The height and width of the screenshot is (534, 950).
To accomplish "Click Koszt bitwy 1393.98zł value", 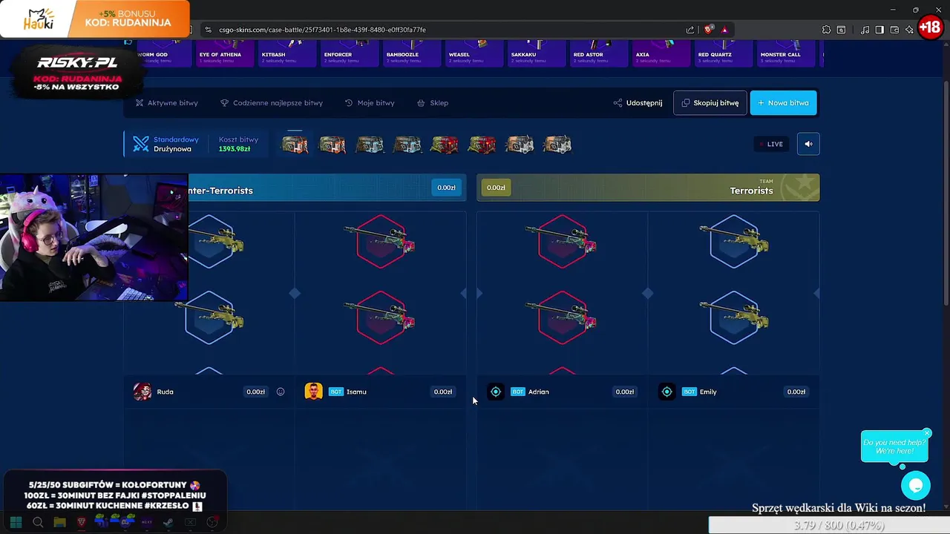I will [234, 149].
